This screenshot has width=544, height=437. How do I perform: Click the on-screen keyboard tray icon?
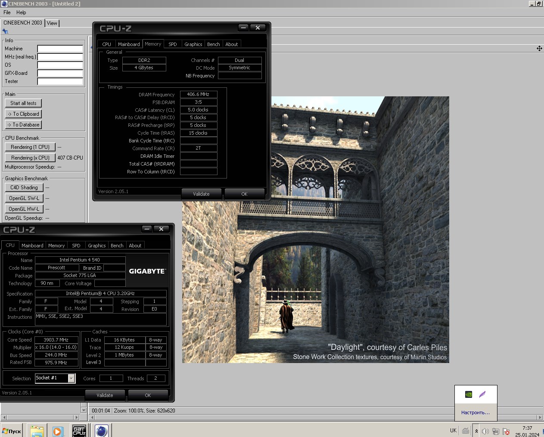point(466,431)
